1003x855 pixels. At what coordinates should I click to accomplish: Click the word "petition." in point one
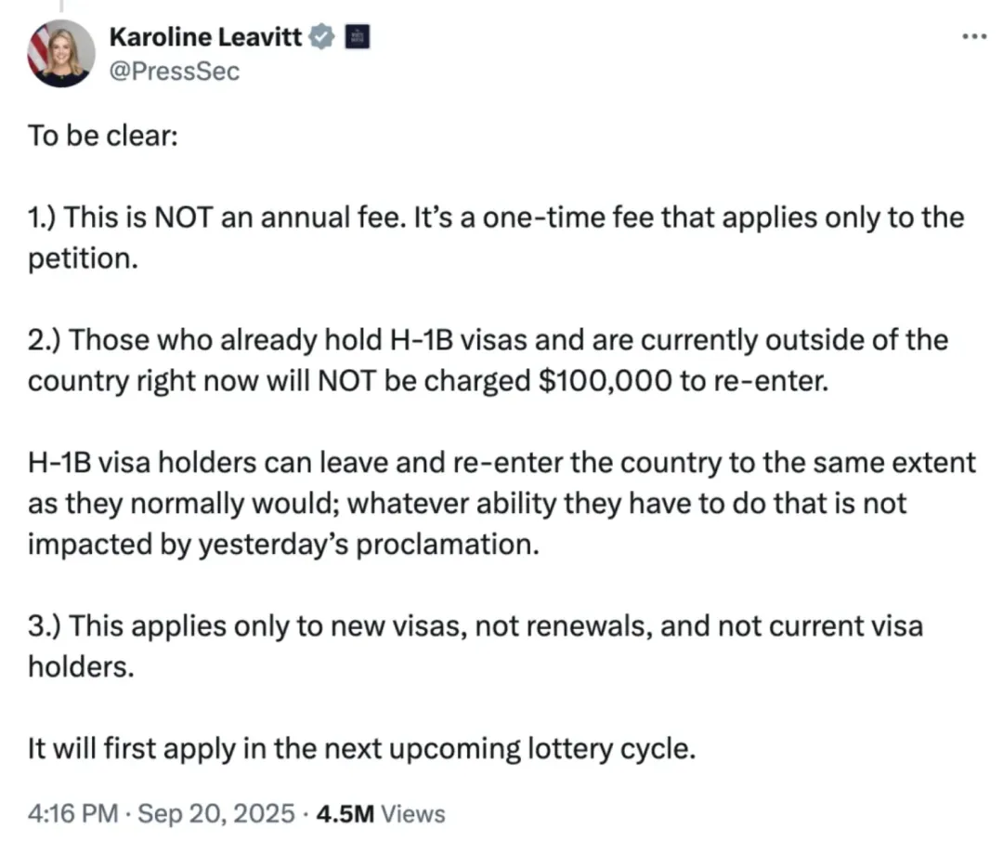(x=84, y=259)
